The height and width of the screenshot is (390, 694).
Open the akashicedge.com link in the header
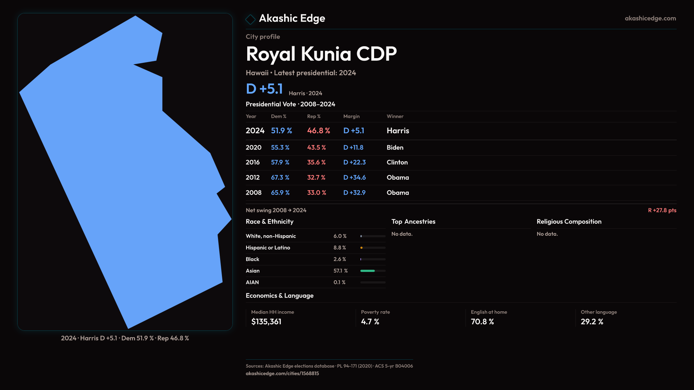(x=650, y=18)
